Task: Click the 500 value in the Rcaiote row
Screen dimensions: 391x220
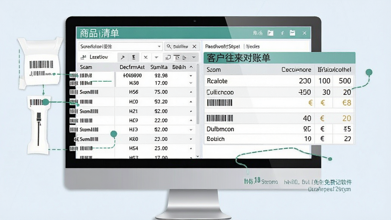Action: click(345, 81)
